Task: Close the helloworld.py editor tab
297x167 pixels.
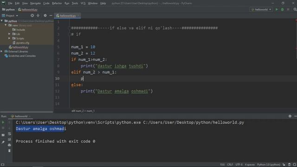Action: pyautogui.click(x=78, y=16)
